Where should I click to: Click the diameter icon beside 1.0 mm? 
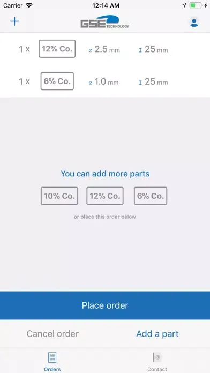(x=91, y=83)
